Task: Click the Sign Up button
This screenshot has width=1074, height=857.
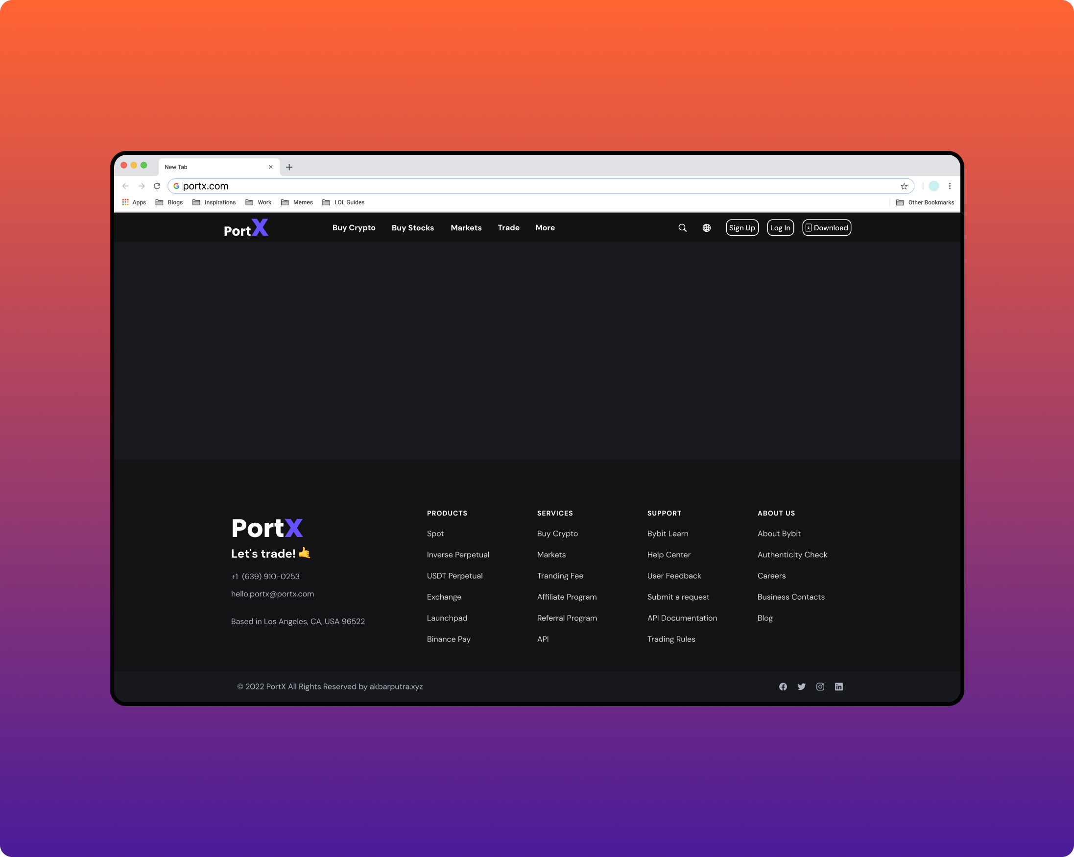Action: 742,227
